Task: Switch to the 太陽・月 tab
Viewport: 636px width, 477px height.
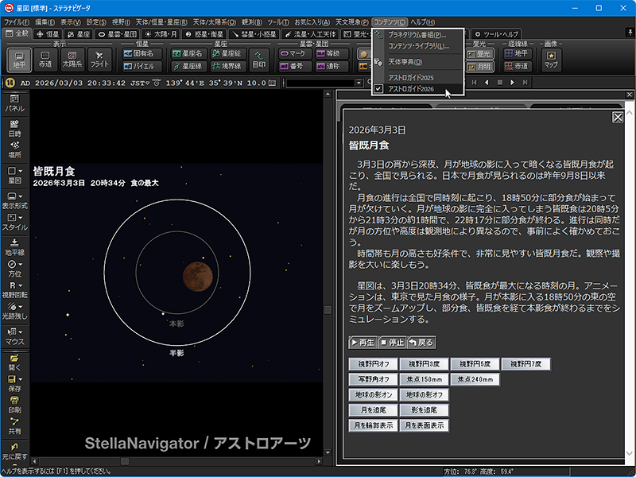Action: (162, 34)
